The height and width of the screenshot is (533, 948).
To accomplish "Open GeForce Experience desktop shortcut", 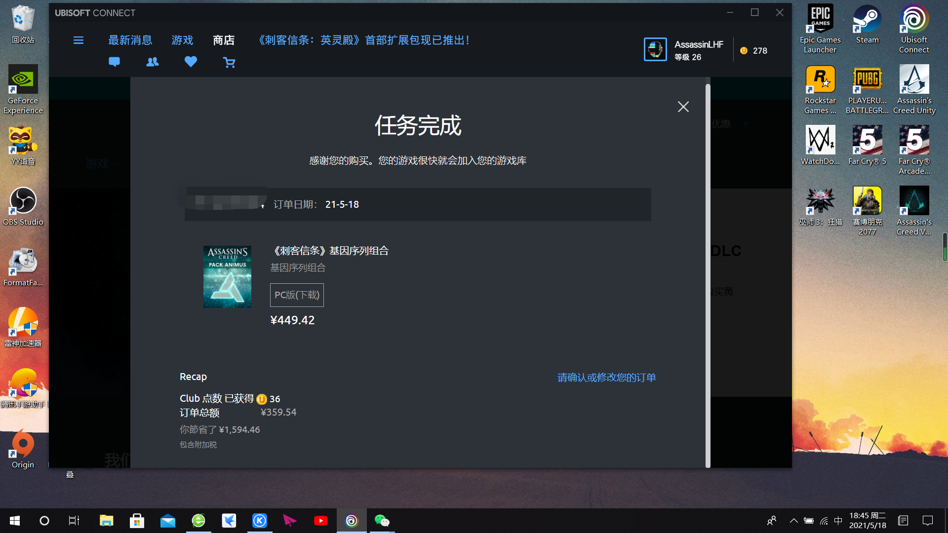I will [23, 90].
